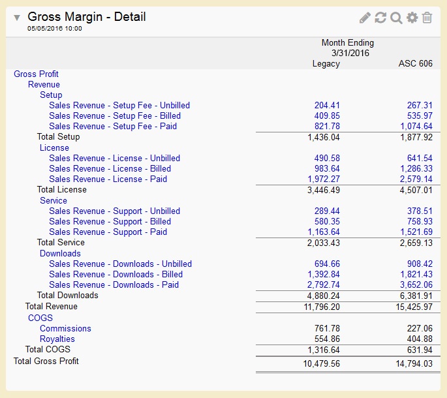Refresh the Gross Margin report
This screenshot has height=398, width=447.
point(380,18)
